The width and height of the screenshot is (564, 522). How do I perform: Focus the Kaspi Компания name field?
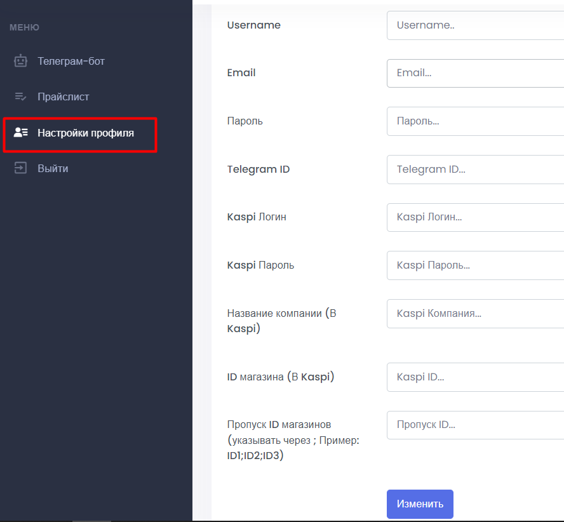click(x=476, y=314)
